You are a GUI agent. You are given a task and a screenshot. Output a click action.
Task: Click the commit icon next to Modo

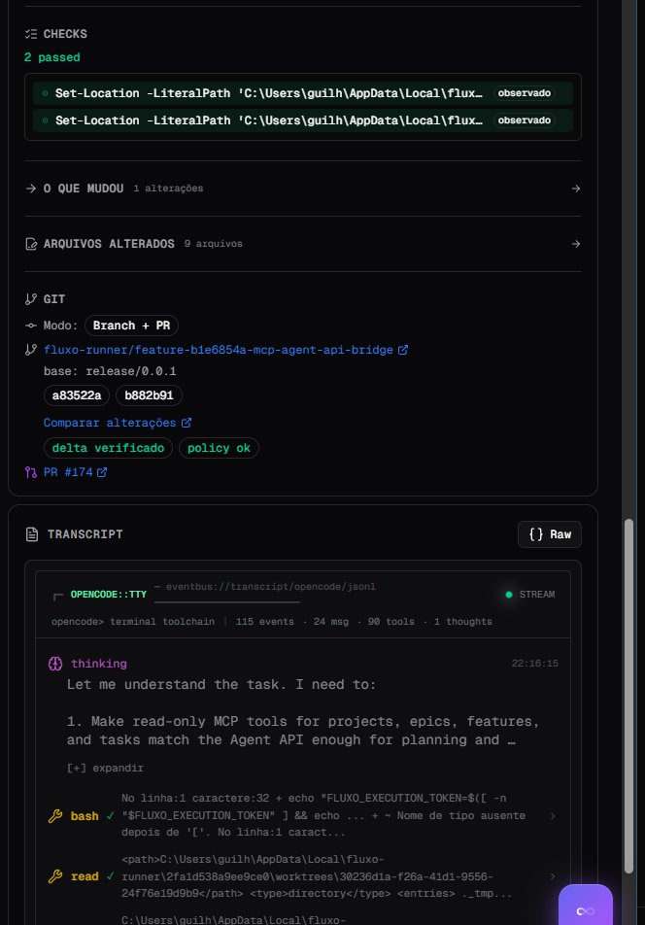click(x=31, y=325)
